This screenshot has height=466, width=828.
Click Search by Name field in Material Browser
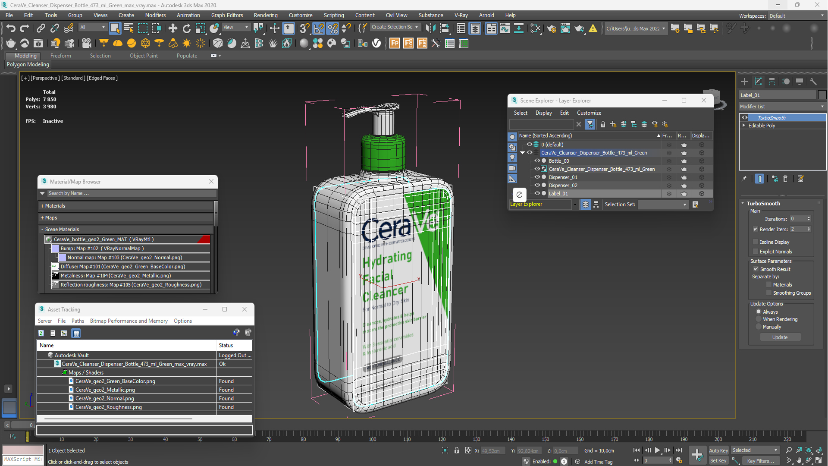click(131, 193)
